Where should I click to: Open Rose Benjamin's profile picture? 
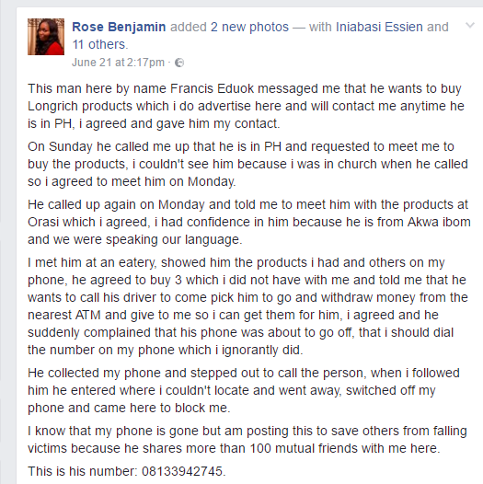click(46, 37)
